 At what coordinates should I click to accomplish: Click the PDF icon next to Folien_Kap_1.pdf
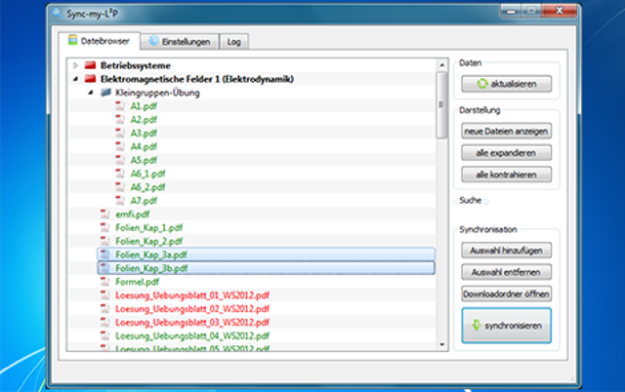click(x=104, y=227)
